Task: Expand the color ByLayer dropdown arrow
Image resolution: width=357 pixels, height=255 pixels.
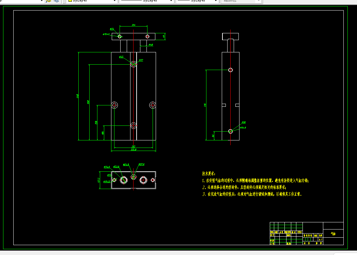Action: click(114, 1)
